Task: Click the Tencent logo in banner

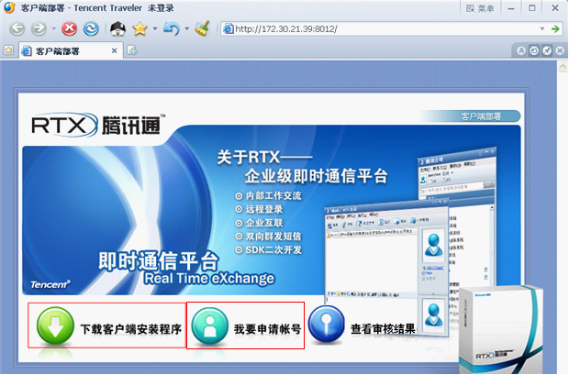Action: tap(50, 285)
